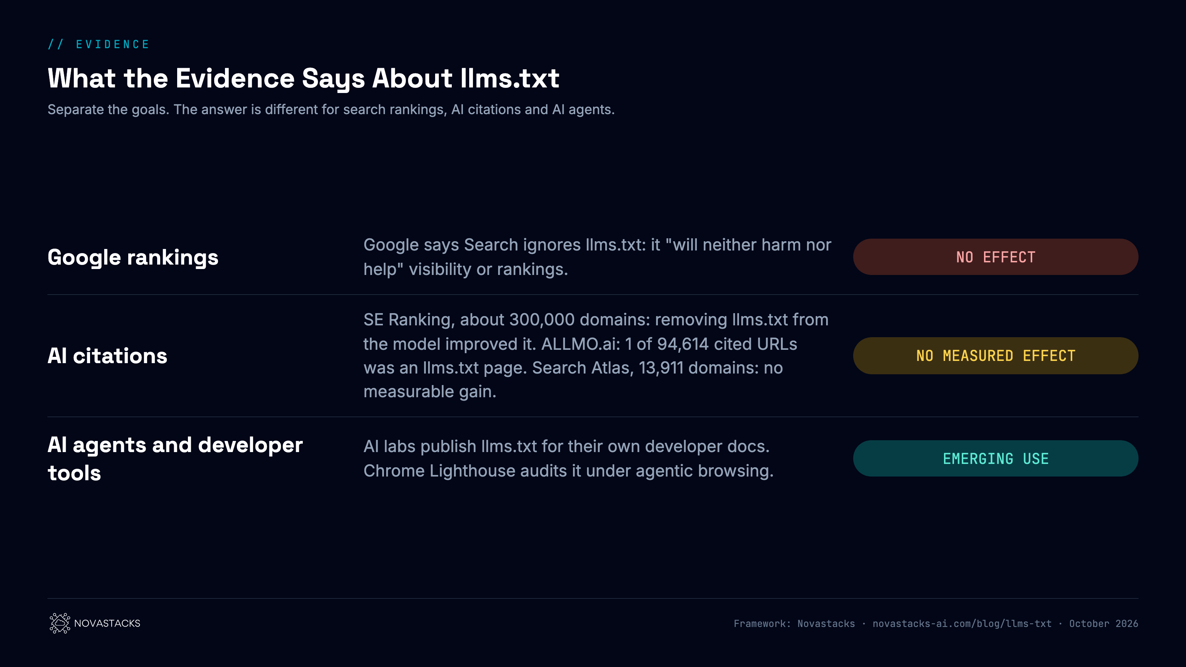Screen dimensions: 1186x667
Task: Click the NO MEASURED EFFECT badge
Action: [995, 356]
